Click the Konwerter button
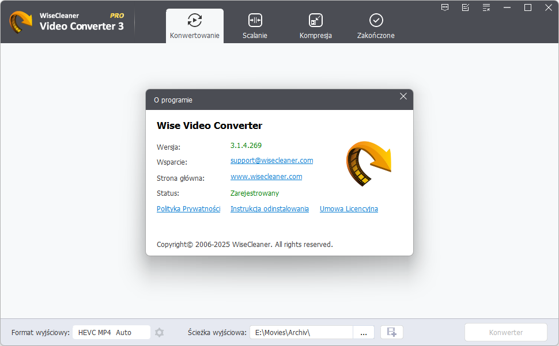This screenshot has width=559, height=346. pyautogui.click(x=506, y=333)
